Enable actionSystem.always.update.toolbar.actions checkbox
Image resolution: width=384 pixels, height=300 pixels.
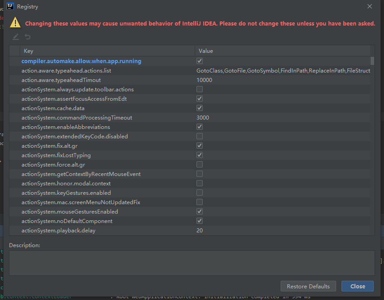[200, 89]
